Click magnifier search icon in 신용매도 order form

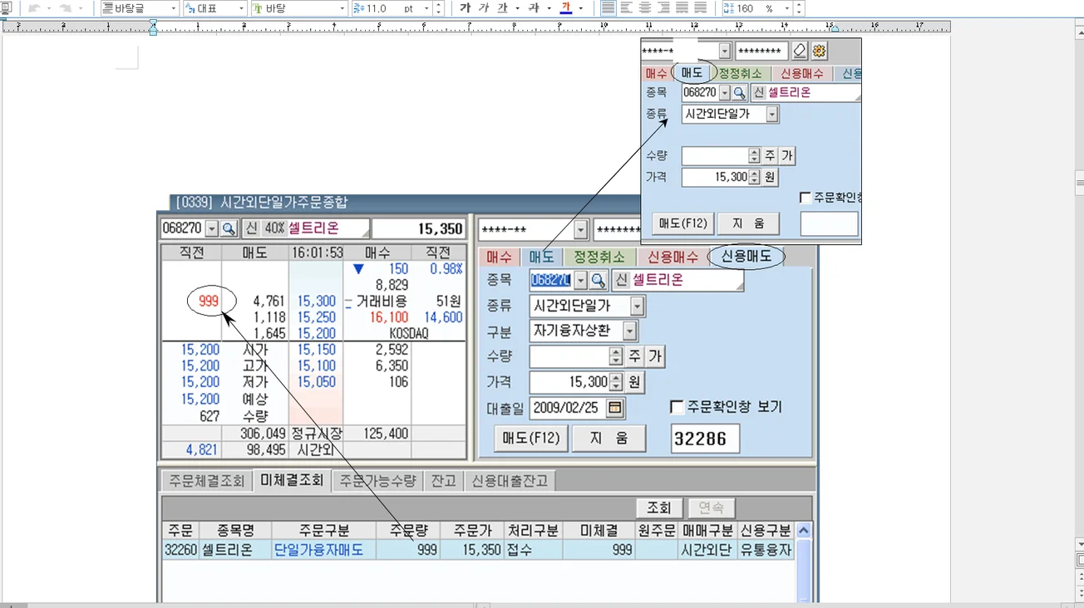[598, 280]
